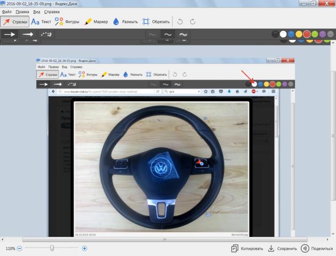Select the Размыть blur tool

[x=125, y=22]
